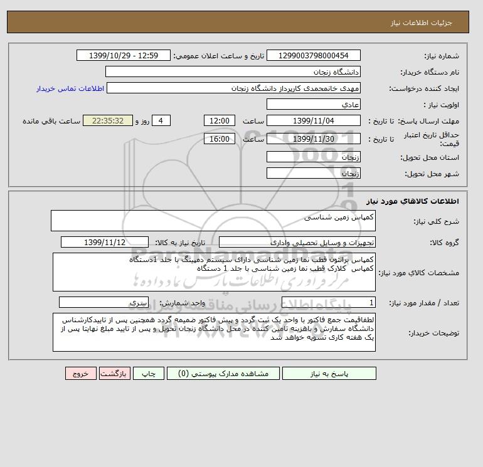Click the 'خروج' exit button
Screen dimensions: 483x467
pos(81,374)
